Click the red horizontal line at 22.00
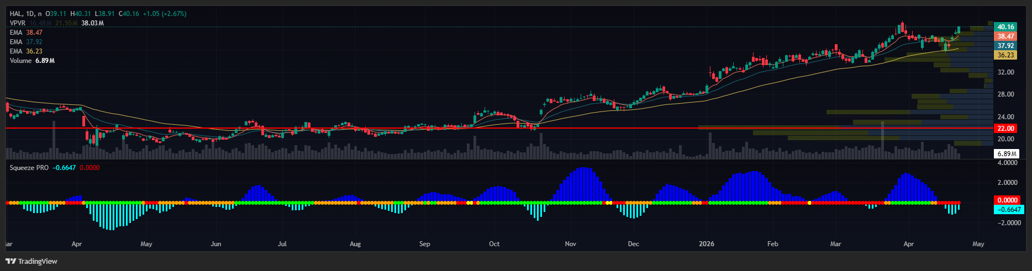 (x=387, y=128)
